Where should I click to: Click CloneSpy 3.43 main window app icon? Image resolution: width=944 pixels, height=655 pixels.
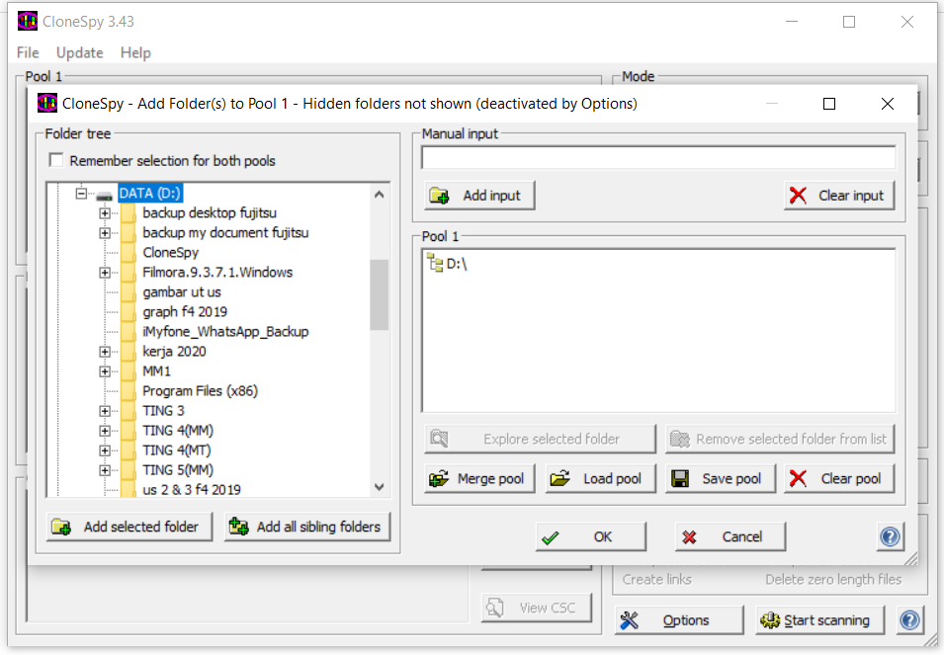[28, 22]
